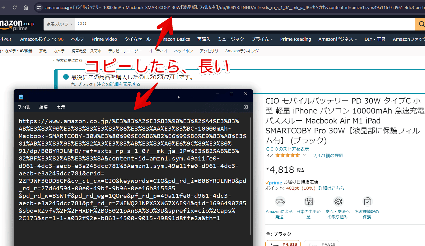Add a new Notepad tab with plus

(x=192, y=97)
